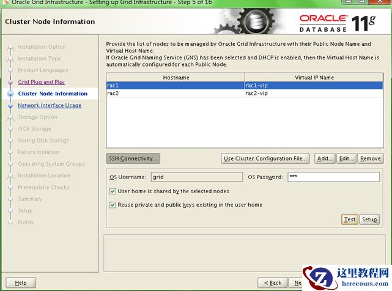Viewport: 392px width, 291px height.
Task: Click the Add node button
Action: (325, 158)
